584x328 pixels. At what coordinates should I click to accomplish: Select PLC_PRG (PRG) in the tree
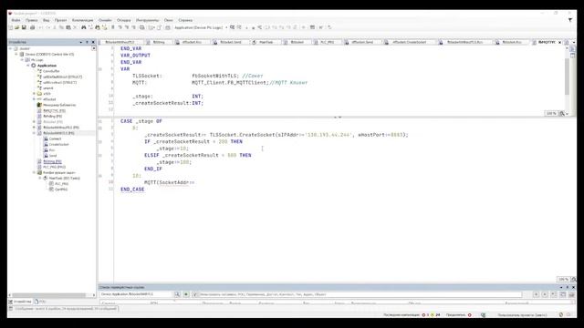(x=55, y=167)
